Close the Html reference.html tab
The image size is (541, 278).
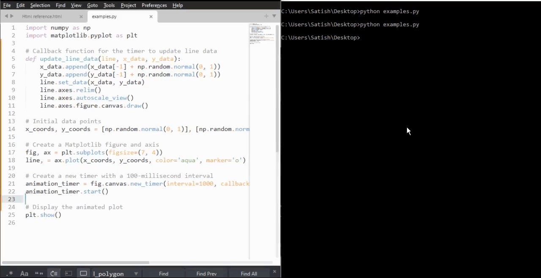81,16
